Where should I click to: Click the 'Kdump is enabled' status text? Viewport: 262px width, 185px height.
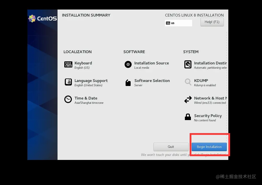coord(205,85)
